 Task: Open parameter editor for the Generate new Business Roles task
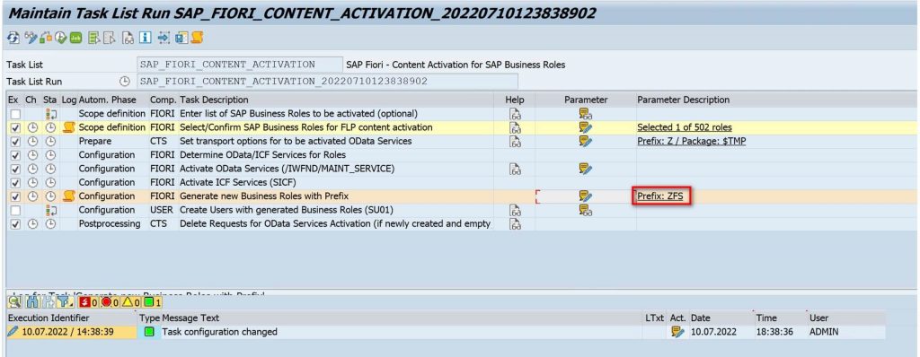coord(586,196)
